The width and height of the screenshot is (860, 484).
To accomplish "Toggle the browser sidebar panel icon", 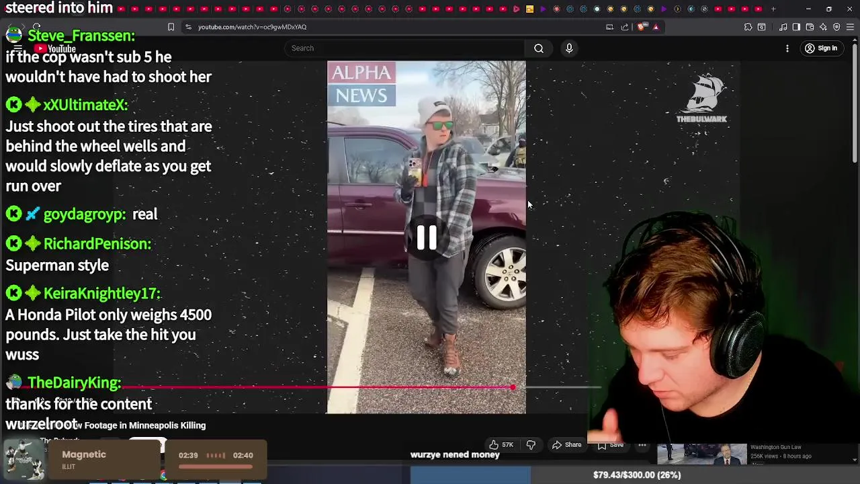I will pos(796,27).
